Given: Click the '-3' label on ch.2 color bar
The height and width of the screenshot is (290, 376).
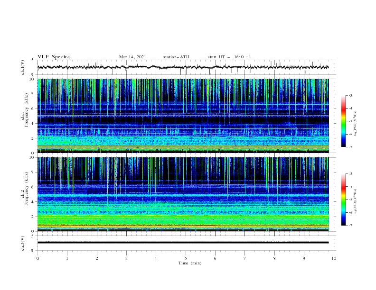Looking at the screenshot, I should [350, 174].
